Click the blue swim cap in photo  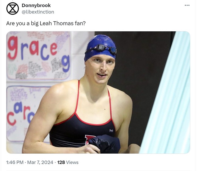coord(100,48)
